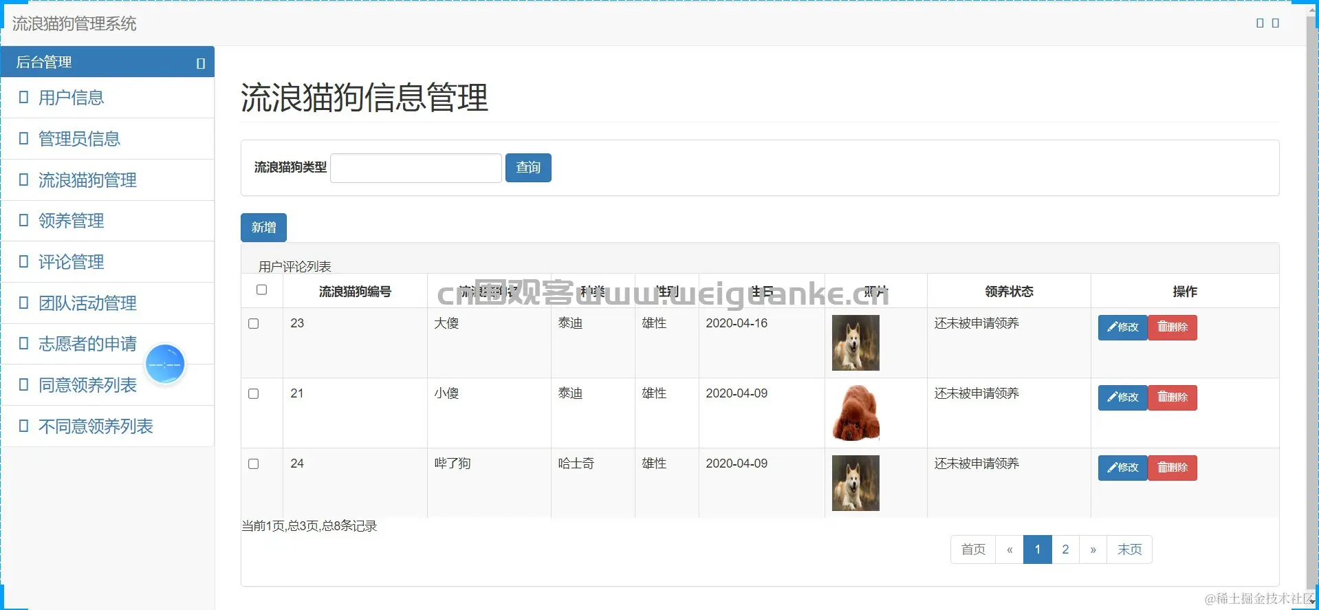Viewport: 1319px width, 610px height.
Task: Click the 流浪猫狗信息管理 page heading
Action: click(364, 97)
